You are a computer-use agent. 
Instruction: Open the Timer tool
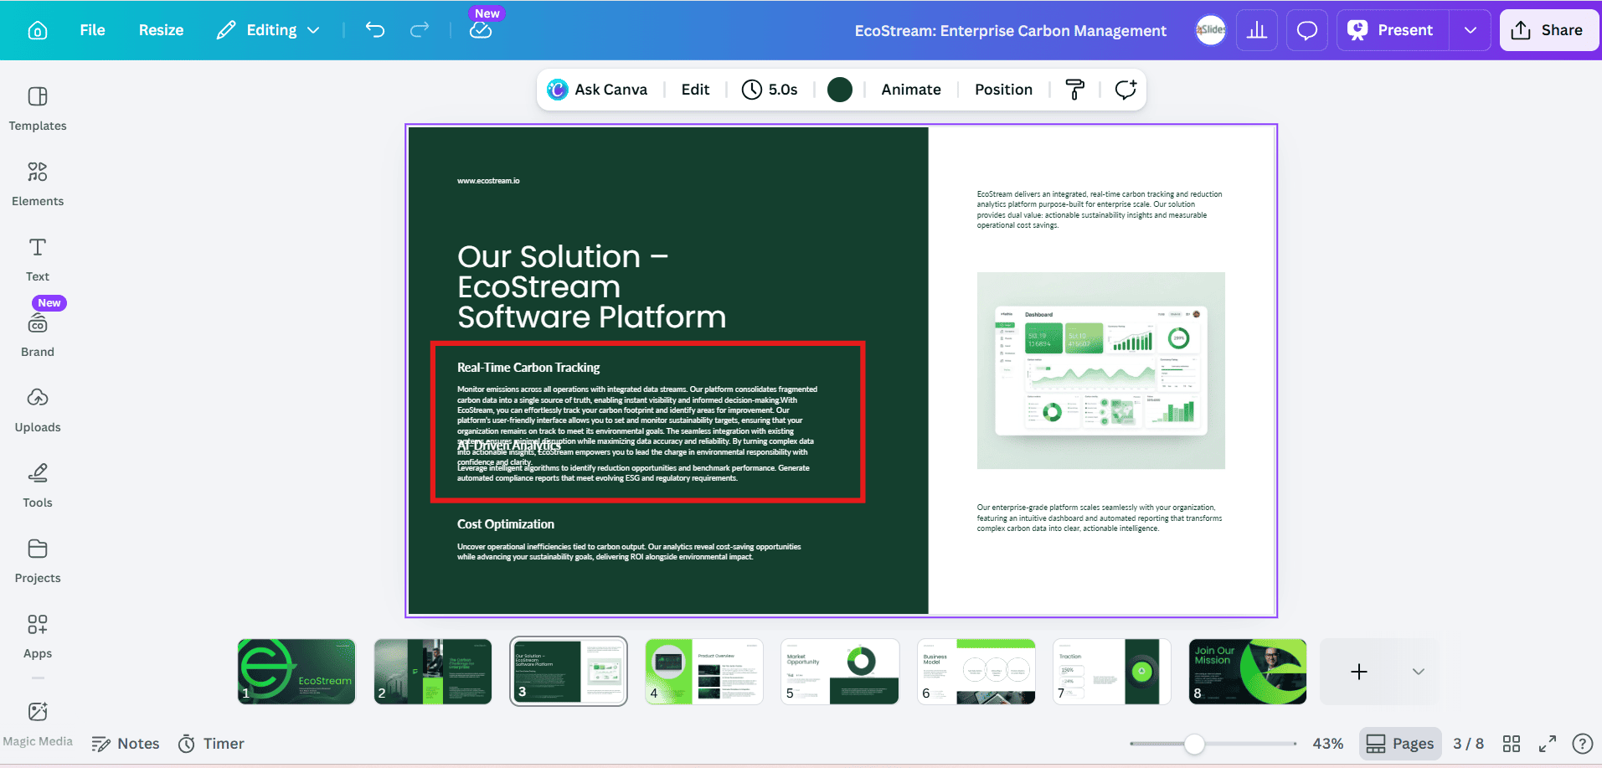tap(212, 744)
